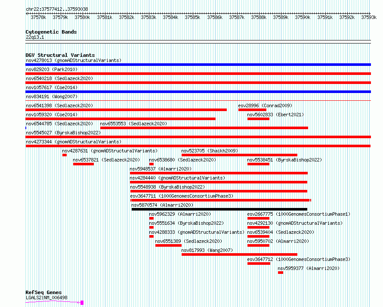
Task: Click the 37578k ruler position label
Action: (x=38, y=17)
